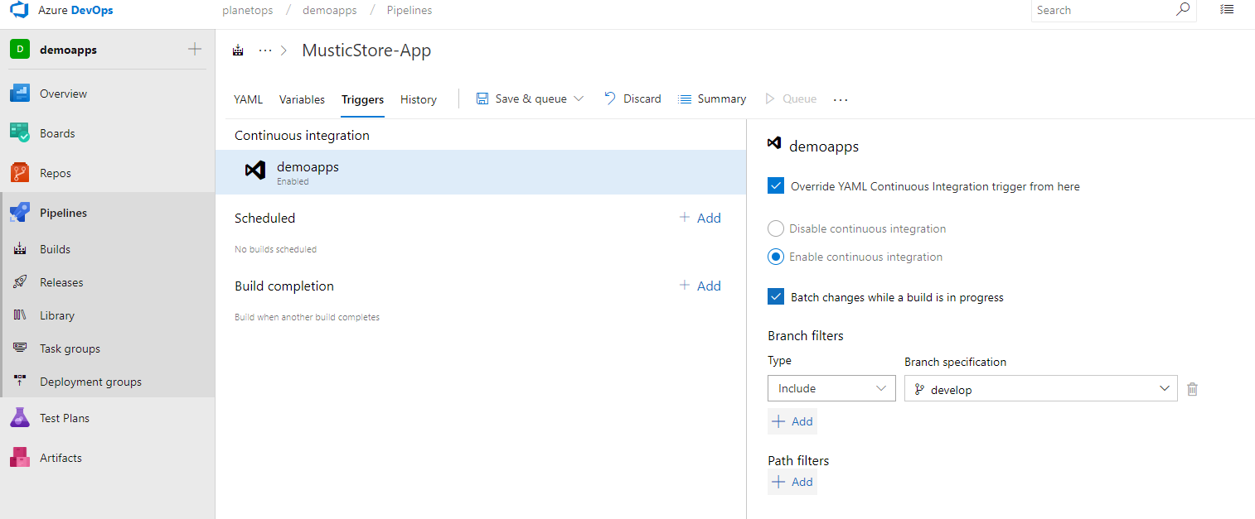Viewport: 1255px width, 519px height.
Task: Delete the develop branch filter trash icon
Action: [x=1192, y=389]
